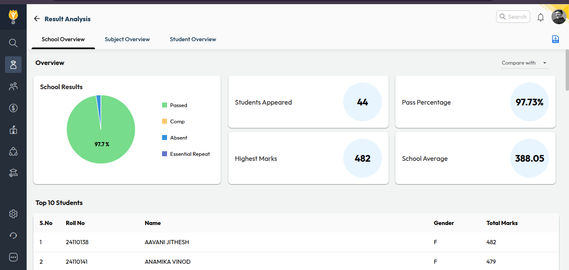Expand the Compare with dropdown
569x270 pixels.
pyautogui.click(x=524, y=63)
